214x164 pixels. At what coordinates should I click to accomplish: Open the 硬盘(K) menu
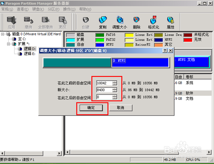tap(38, 9)
